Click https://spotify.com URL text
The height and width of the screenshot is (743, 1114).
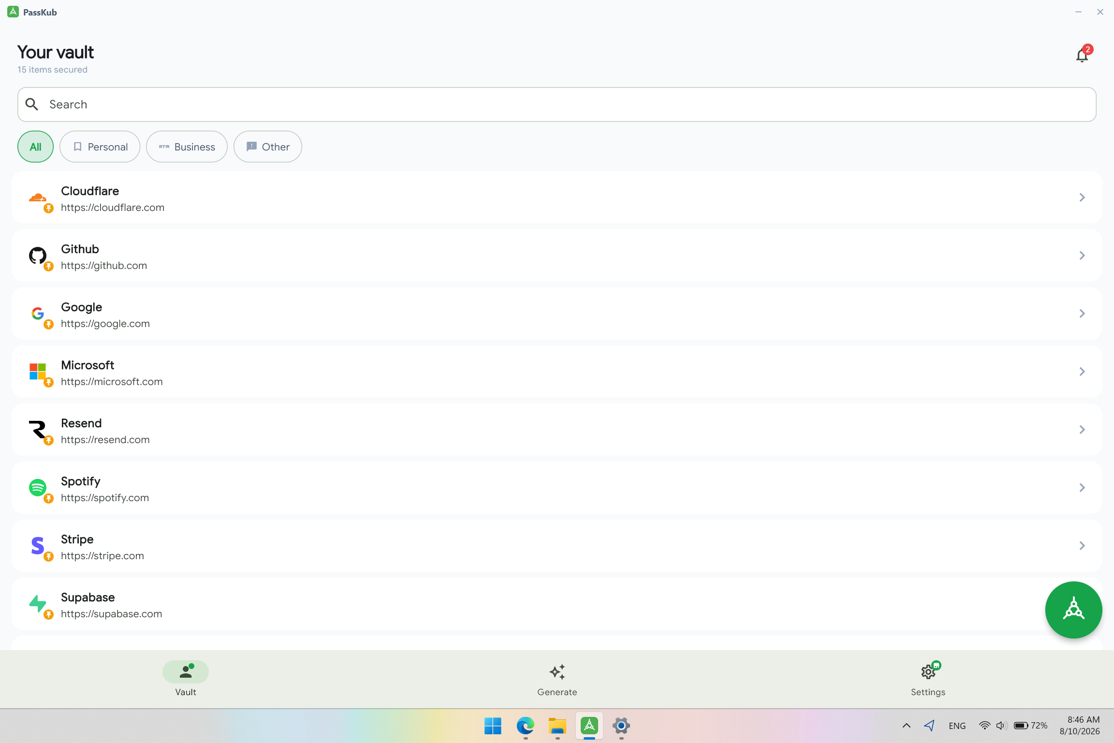(x=105, y=498)
